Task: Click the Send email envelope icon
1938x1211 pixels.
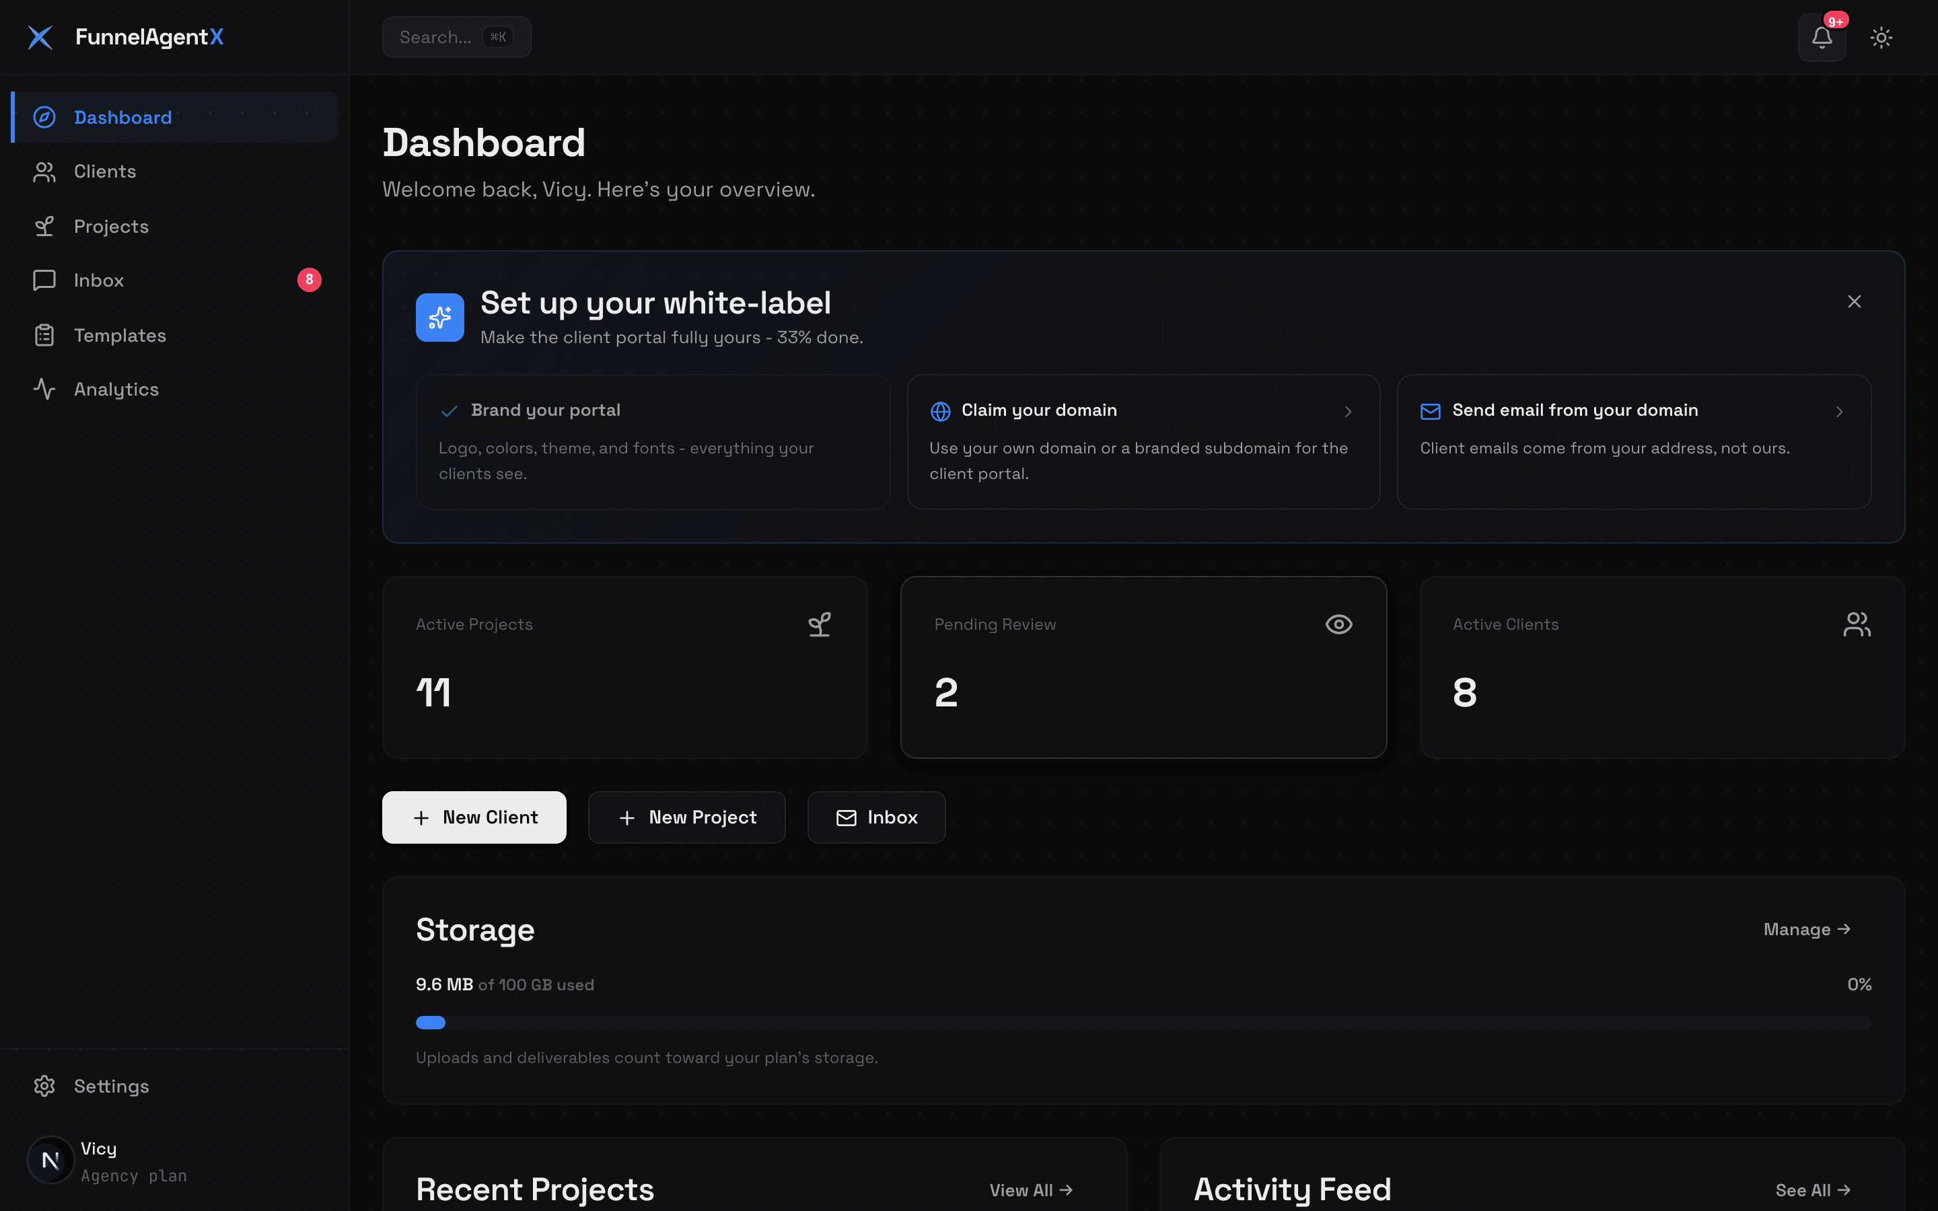Action: 1430,411
